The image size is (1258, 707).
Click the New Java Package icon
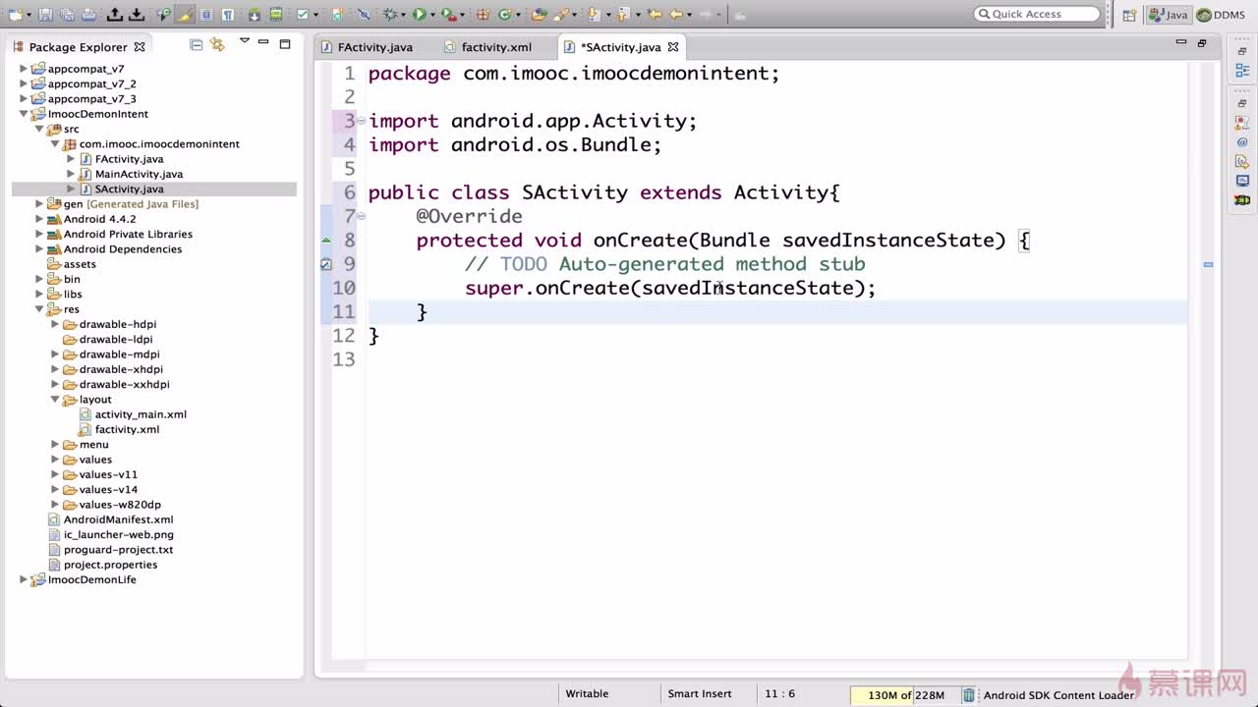pyautogui.click(x=483, y=15)
